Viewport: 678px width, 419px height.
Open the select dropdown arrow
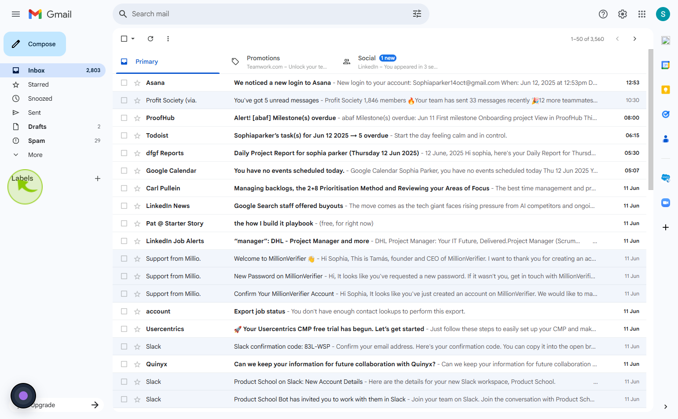pos(133,39)
